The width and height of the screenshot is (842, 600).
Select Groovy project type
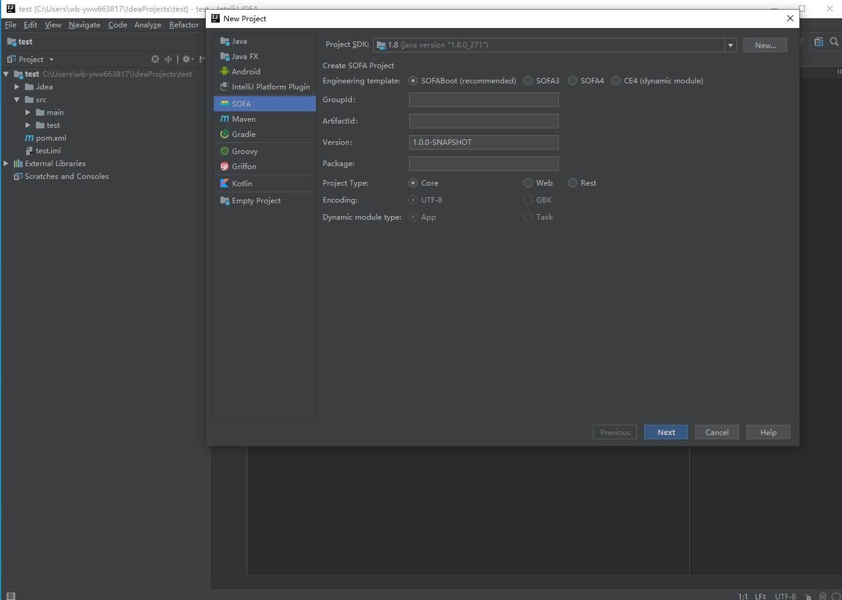pyautogui.click(x=265, y=152)
